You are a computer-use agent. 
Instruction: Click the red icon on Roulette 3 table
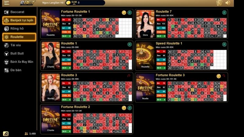(129, 76)
